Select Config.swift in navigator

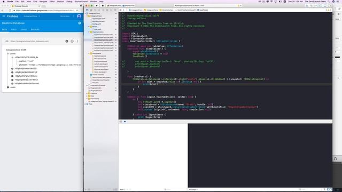click(x=96, y=24)
